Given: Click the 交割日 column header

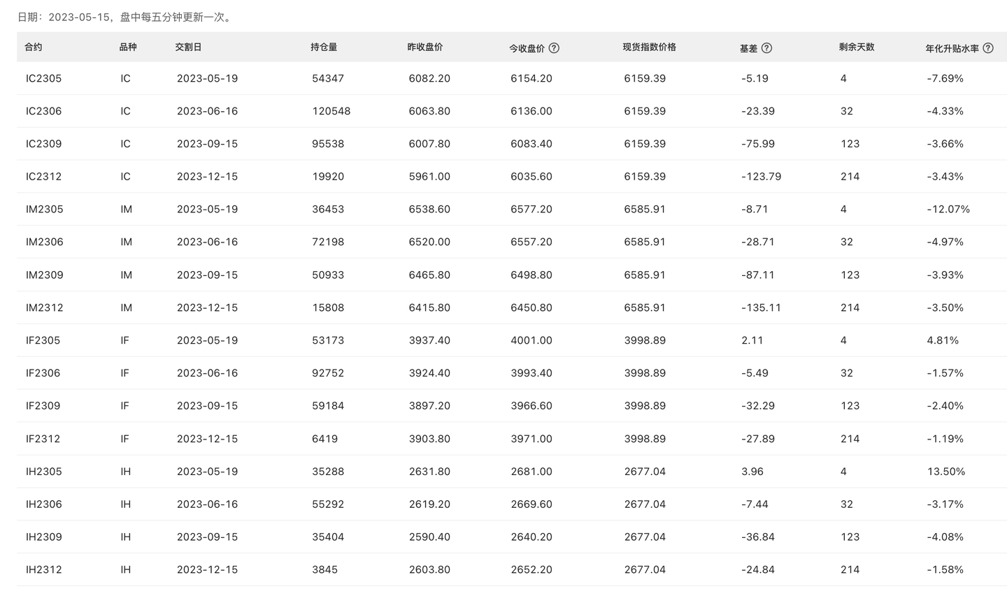Looking at the screenshot, I should pyautogui.click(x=188, y=48).
